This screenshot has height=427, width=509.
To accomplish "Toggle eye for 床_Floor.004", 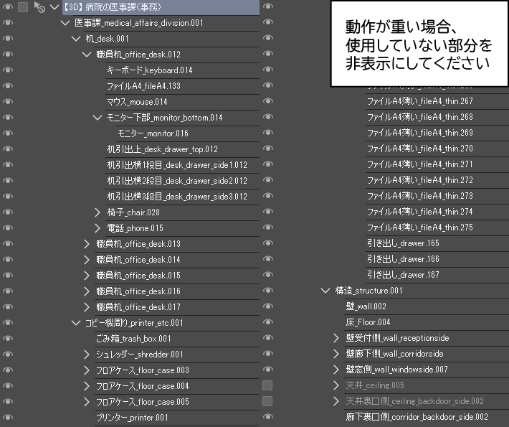I will pyautogui.click(x=268, y=322).
